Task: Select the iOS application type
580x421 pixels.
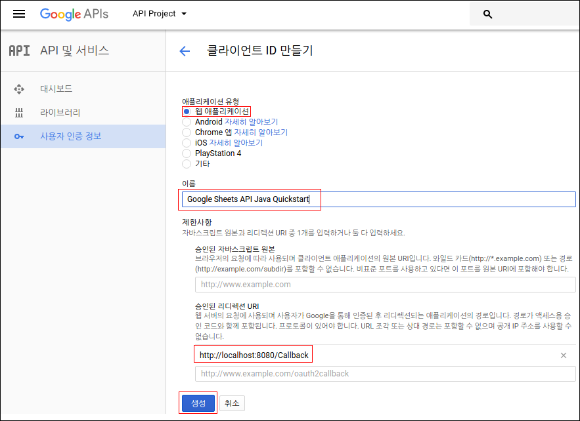Action: pyautogui.click(x=187, y=142)
